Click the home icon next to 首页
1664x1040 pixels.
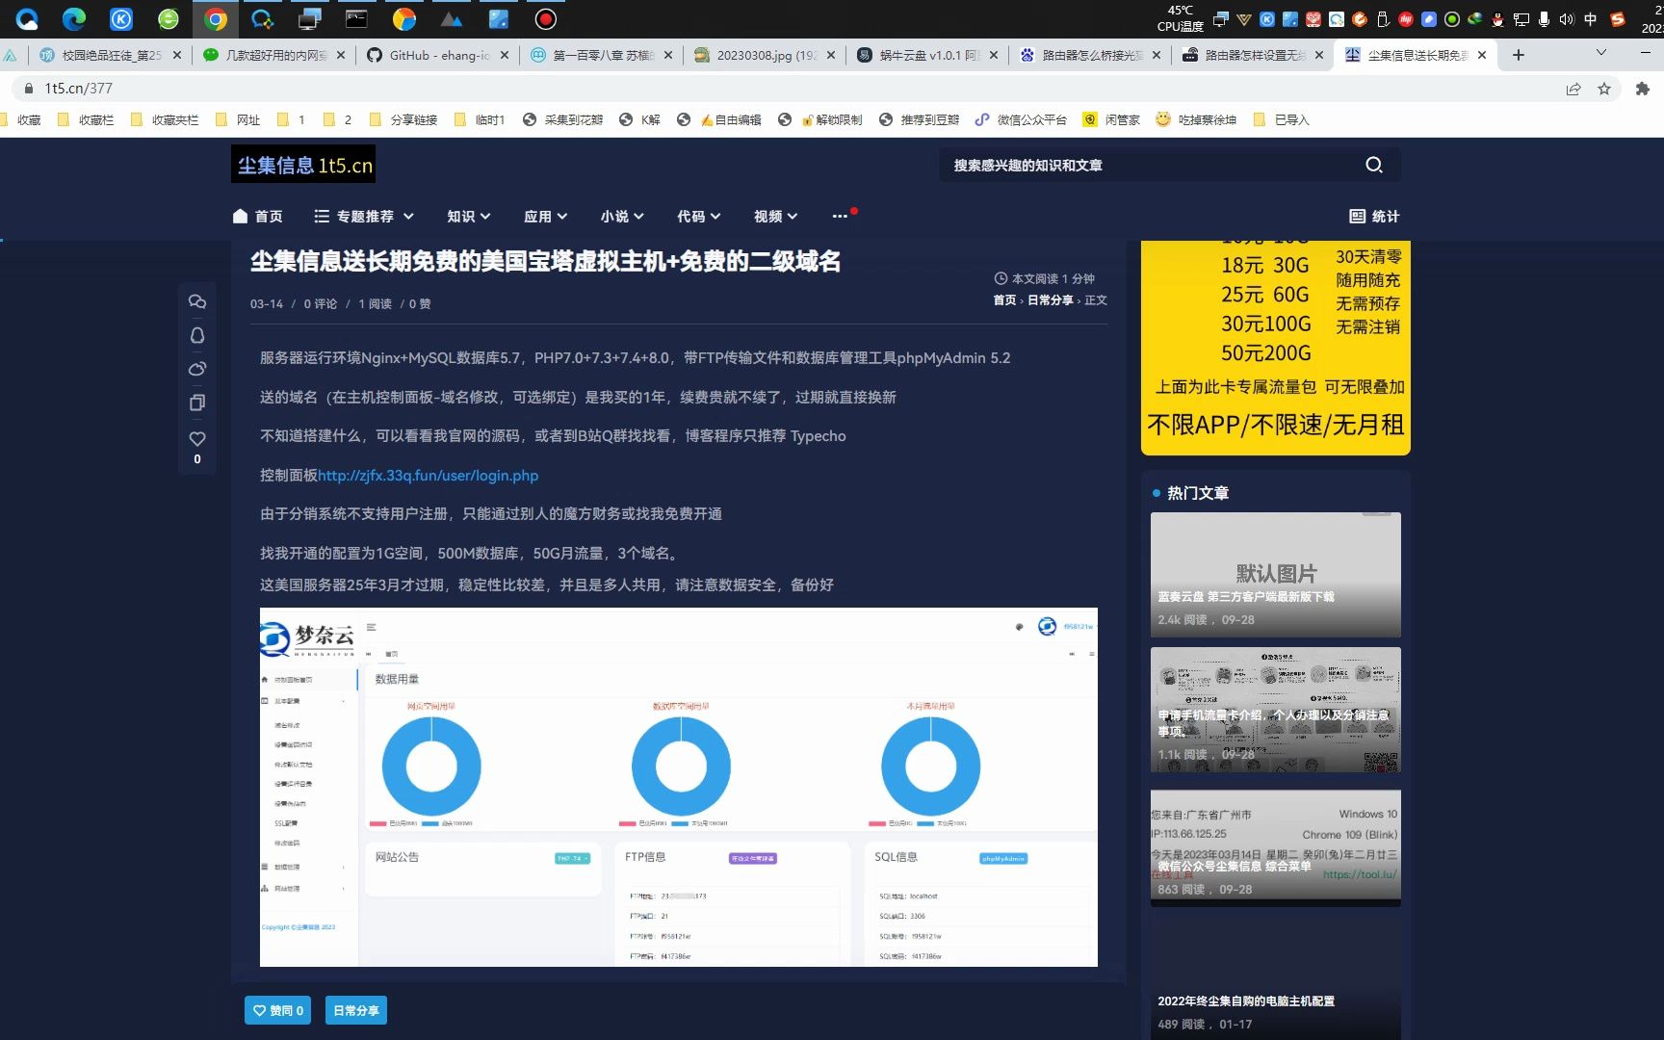pyautogui.click(x=239, y=216)
